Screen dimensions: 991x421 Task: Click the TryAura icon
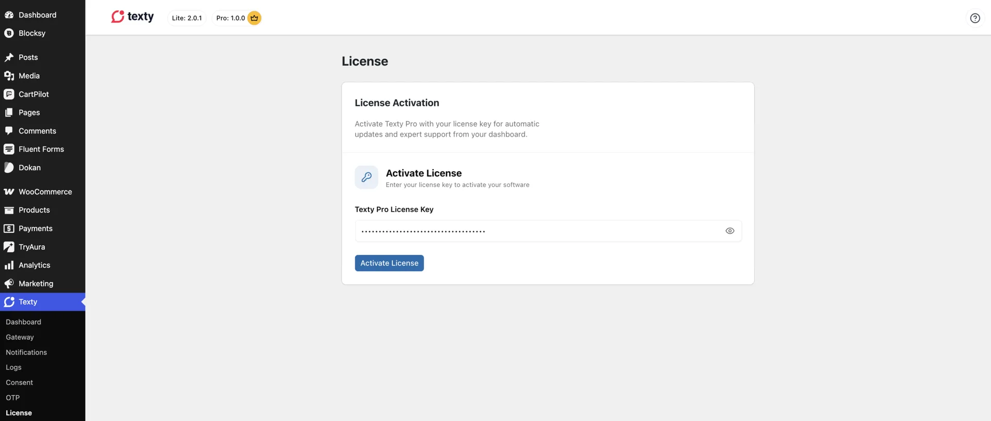tap(9, 247)
